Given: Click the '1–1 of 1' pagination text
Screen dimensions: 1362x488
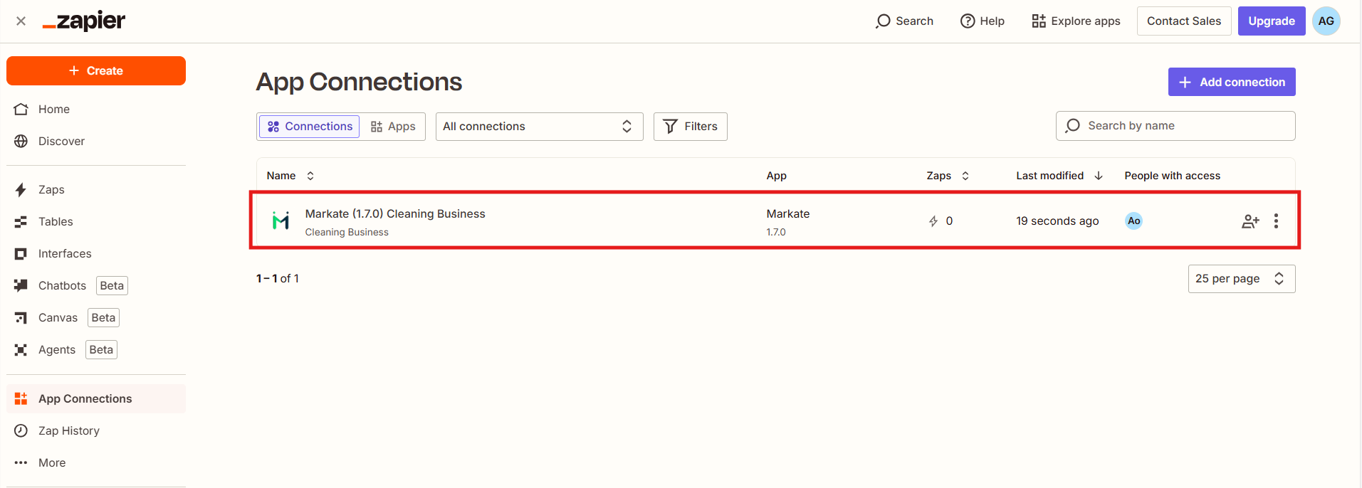Looking at the screenshot, I should pyautogui.click(x=278, y=279).
